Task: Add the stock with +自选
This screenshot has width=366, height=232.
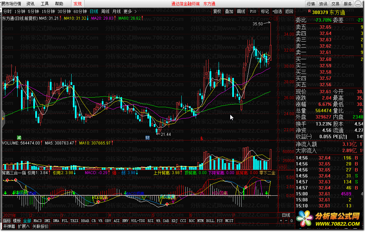Action: pyautogui.click(x=277, y=11)
